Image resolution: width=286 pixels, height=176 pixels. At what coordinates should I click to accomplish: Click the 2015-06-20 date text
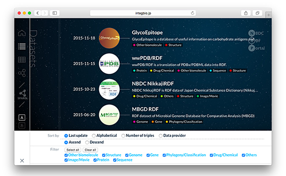[84, 115]
